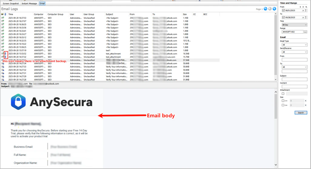Select row with subject 'test1'
The height and width of the screenshot is (169, 311).
110,50
